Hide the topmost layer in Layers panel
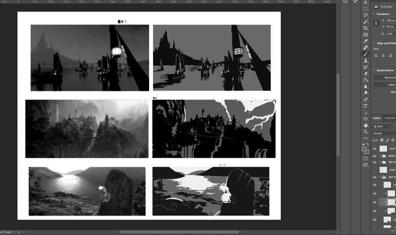 (375, 149)
